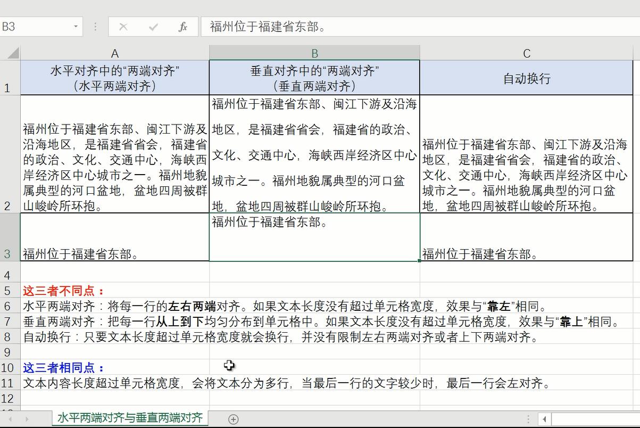Click next sheet navigation arrow

26,419
